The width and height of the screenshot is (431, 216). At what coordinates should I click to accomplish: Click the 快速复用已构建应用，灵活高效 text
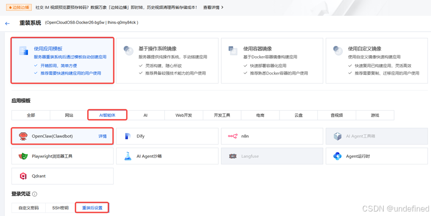tap(383, 66)
